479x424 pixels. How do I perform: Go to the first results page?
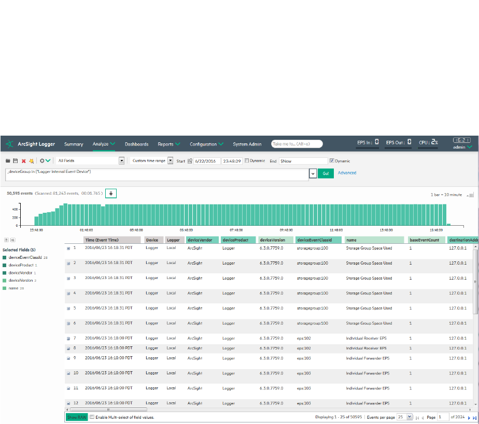(x=417, y=418)
